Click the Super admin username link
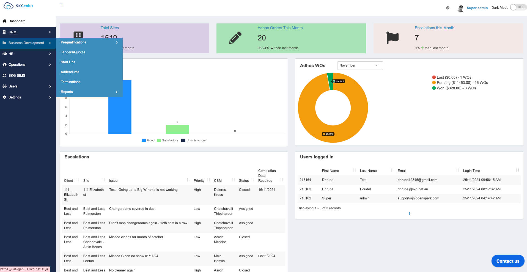 click(477, 8)
